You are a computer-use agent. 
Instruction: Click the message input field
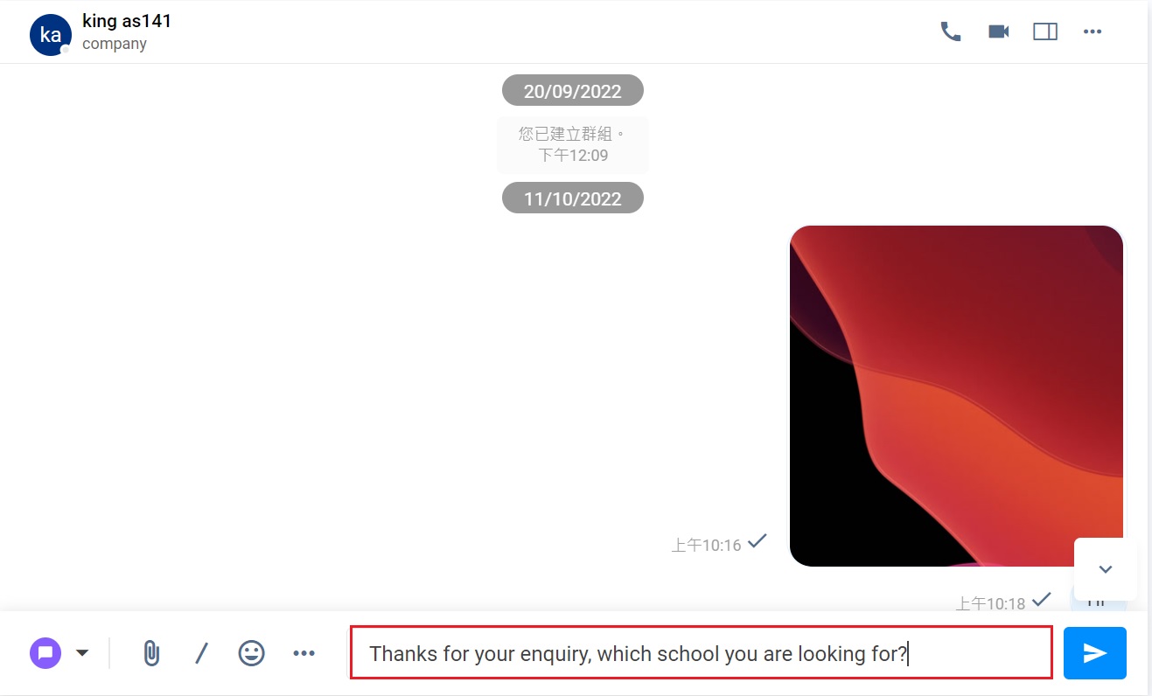point(702,653)
